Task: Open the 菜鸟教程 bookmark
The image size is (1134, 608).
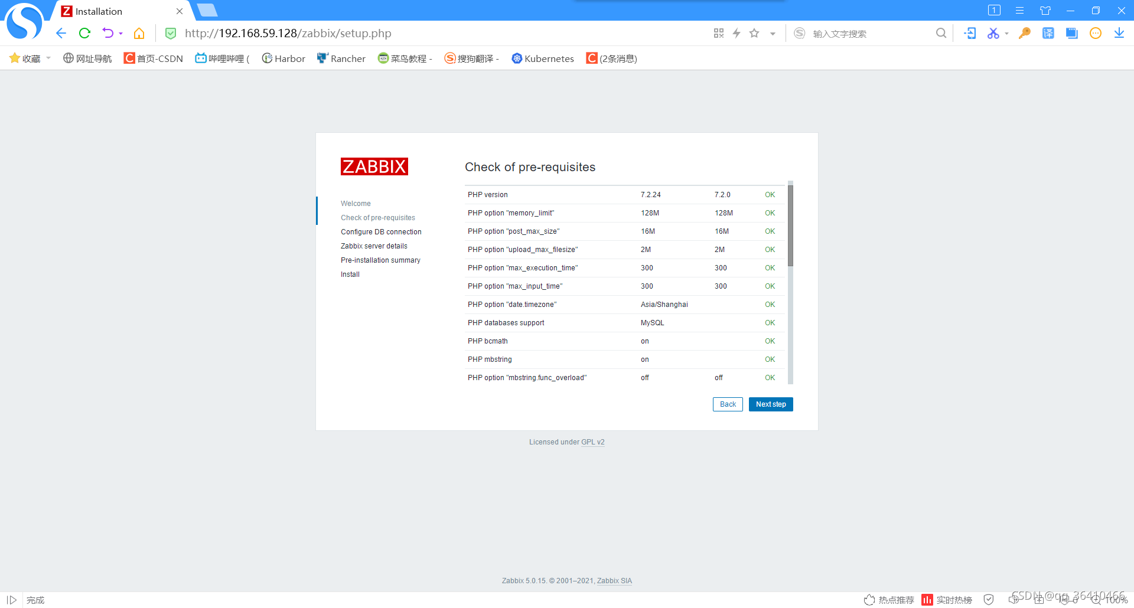Action: pyautogui.click(x=405, y=58)
